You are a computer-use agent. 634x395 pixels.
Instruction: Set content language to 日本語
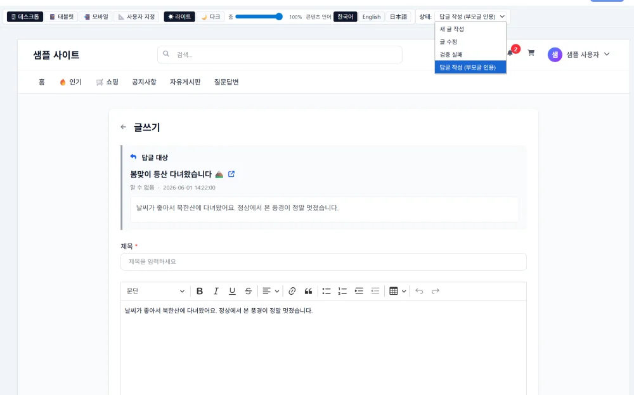398,16
